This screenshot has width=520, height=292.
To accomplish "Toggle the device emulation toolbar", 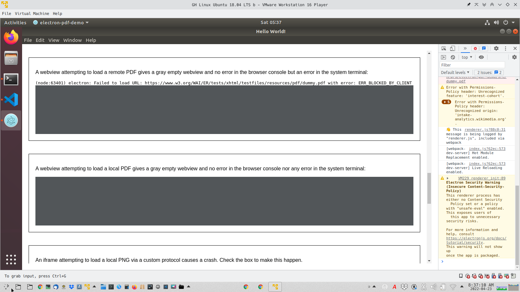I will click(452, 48).
